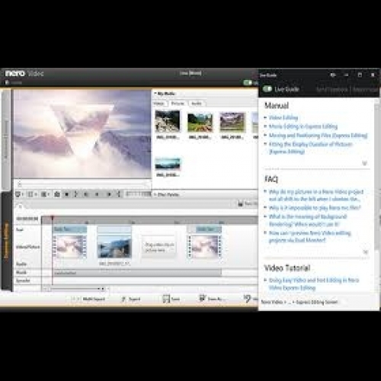
Task: Jump to end of preview
Action: [118, 194]
